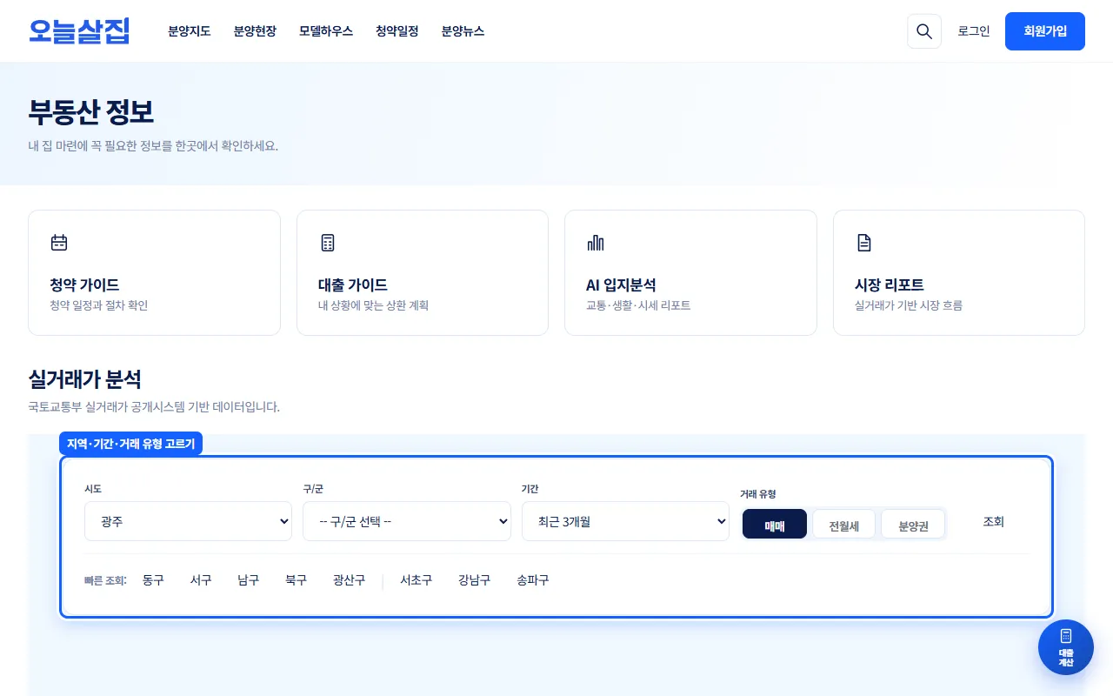This screenshot has width=1113, height=696.
Task: Open the 대출 가이드 card title
Action: 353,285
